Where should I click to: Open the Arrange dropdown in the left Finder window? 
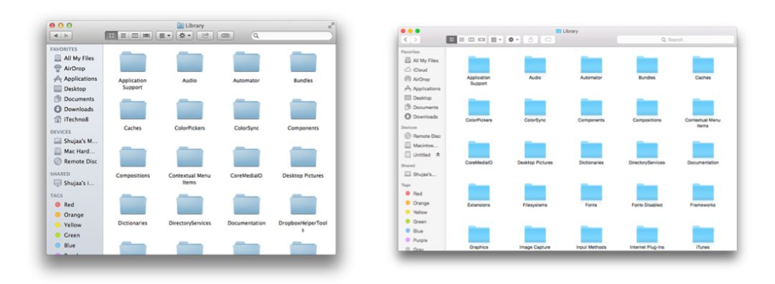[164, 36]
